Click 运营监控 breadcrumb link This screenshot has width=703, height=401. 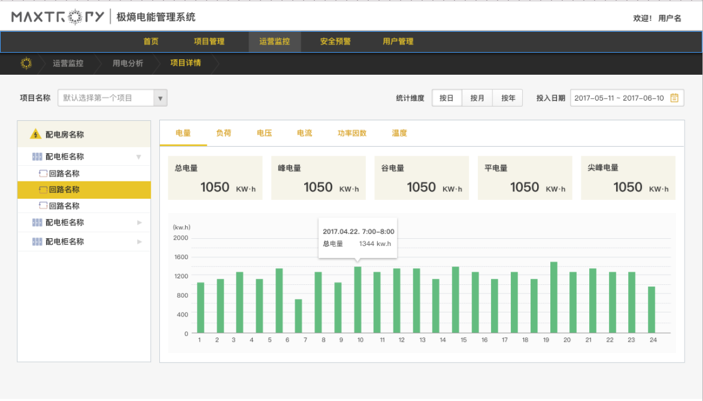tap(68, 63)
